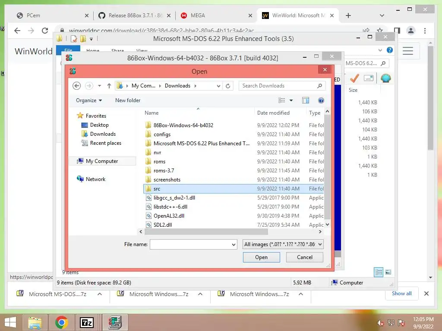The width and height of the screenshot is (442, 331).
Task: Reload the WinWorld page in Chrome
Action: 44,31
